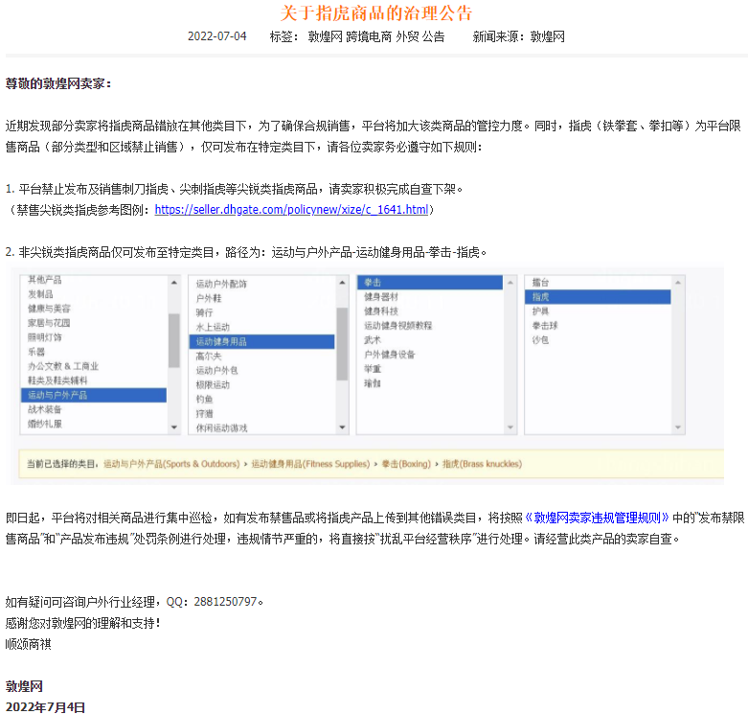Click down arrow of first category list

click(174, 427)
